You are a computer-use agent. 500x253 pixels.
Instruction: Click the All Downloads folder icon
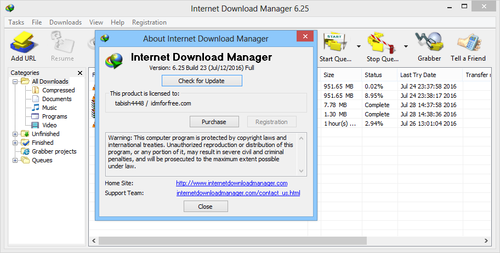25,81
